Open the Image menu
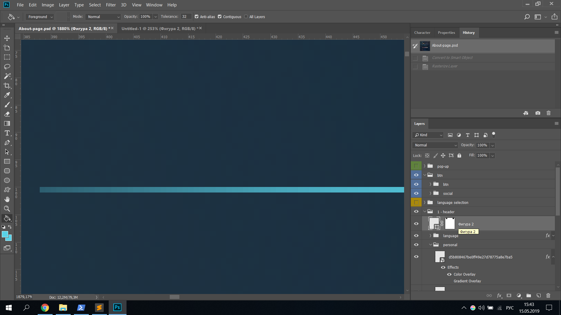 48,5
